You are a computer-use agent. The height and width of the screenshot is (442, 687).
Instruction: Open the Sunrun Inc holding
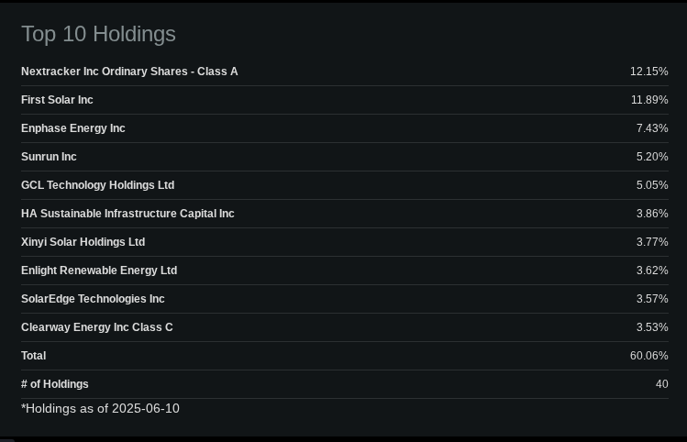(49, 157)
